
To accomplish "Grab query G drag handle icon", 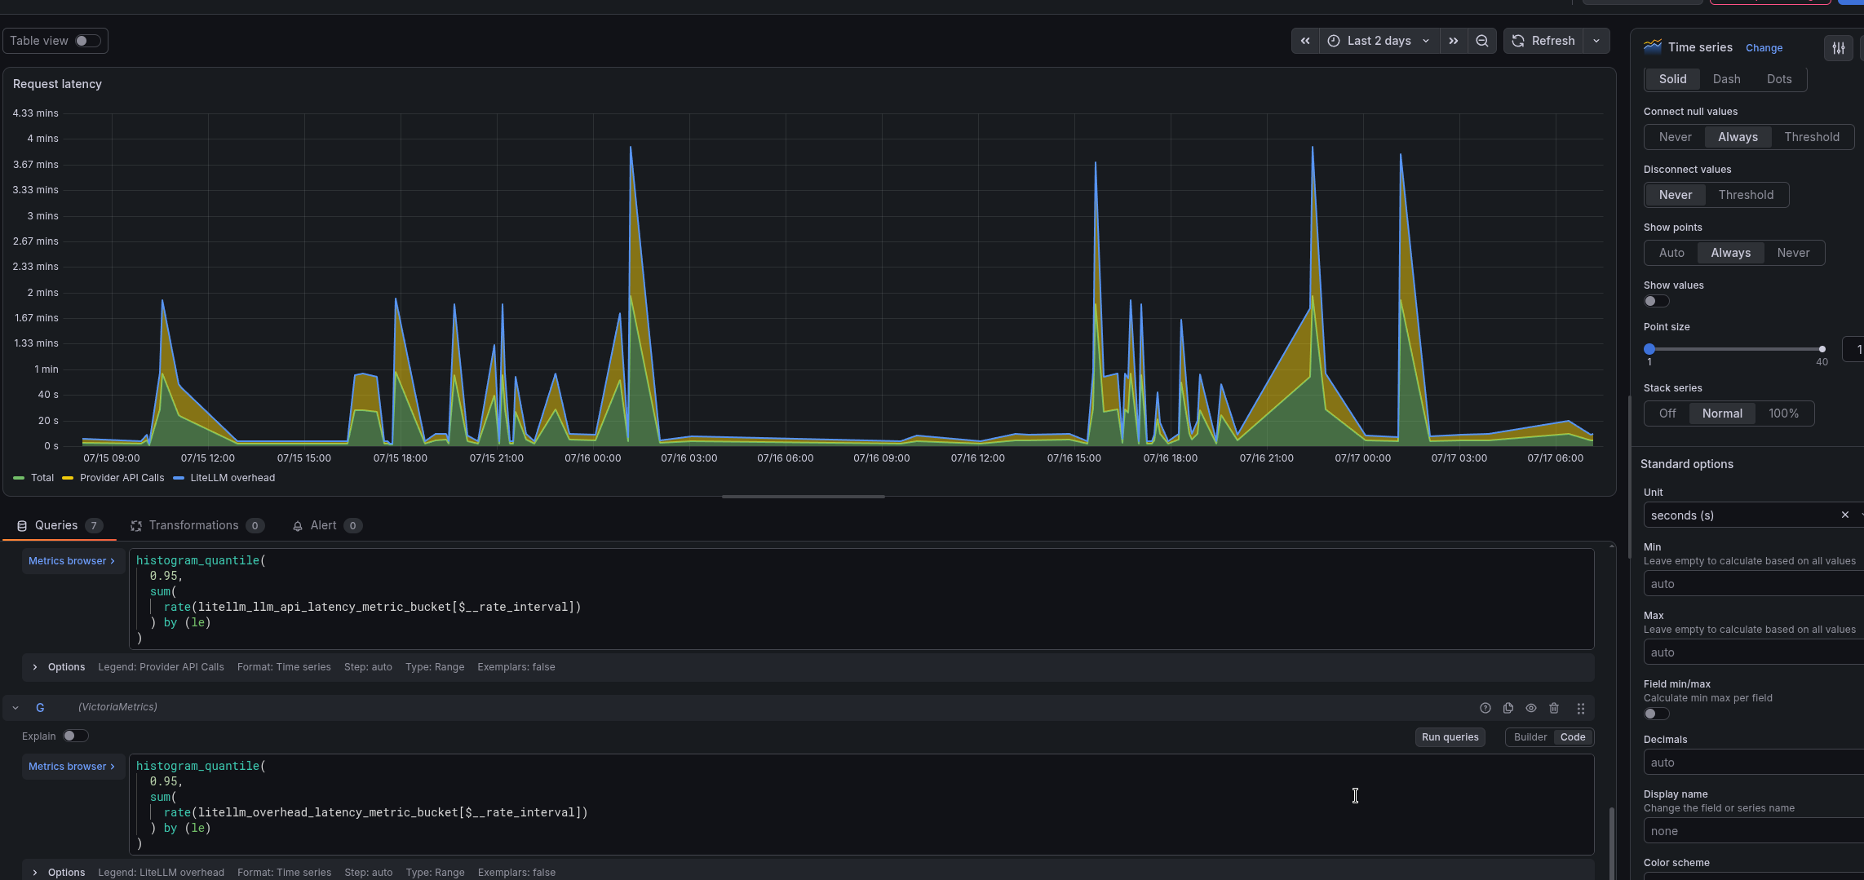I will [1581, 708].
